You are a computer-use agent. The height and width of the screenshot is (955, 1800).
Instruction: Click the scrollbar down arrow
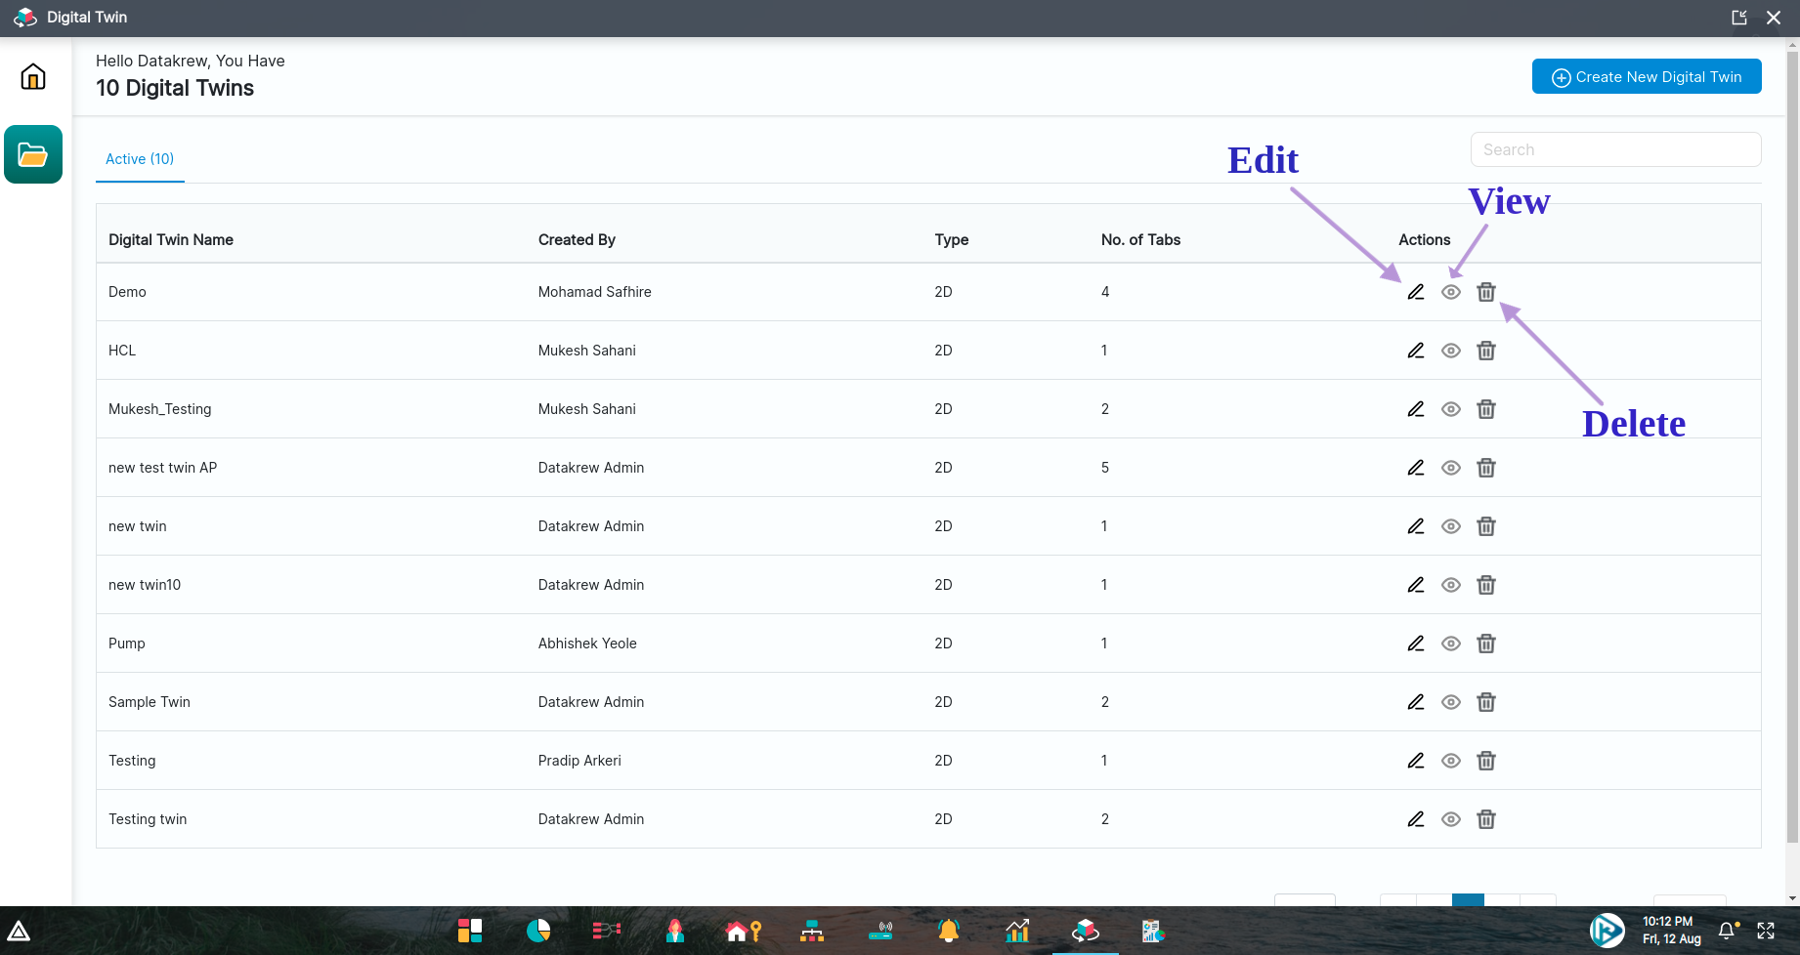point(1791,897)
